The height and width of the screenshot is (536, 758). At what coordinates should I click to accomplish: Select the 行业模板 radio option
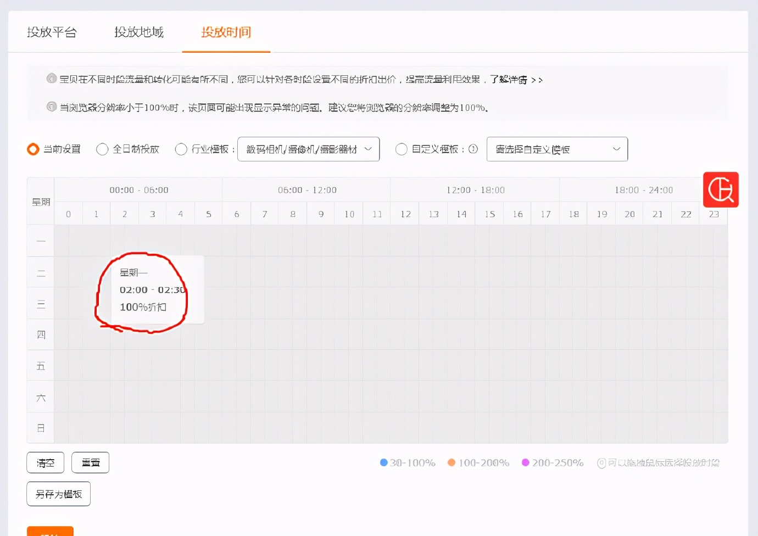pos(181,149)
